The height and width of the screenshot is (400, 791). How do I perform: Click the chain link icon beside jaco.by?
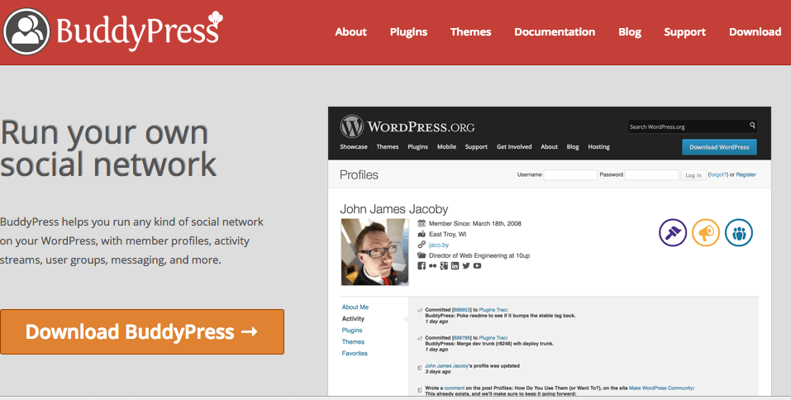coord(422,245)
